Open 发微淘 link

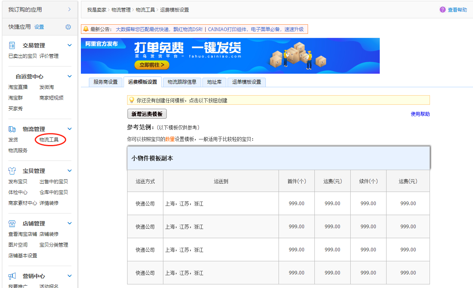point(47,87)
